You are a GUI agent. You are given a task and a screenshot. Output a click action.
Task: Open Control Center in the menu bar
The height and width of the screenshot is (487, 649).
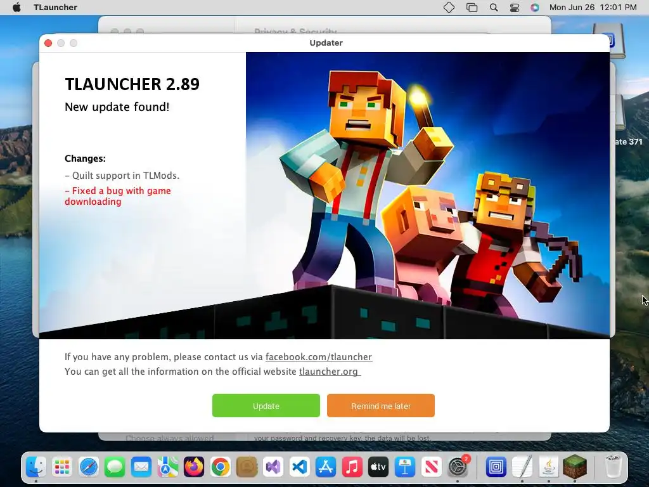click(x=515, y=7)
